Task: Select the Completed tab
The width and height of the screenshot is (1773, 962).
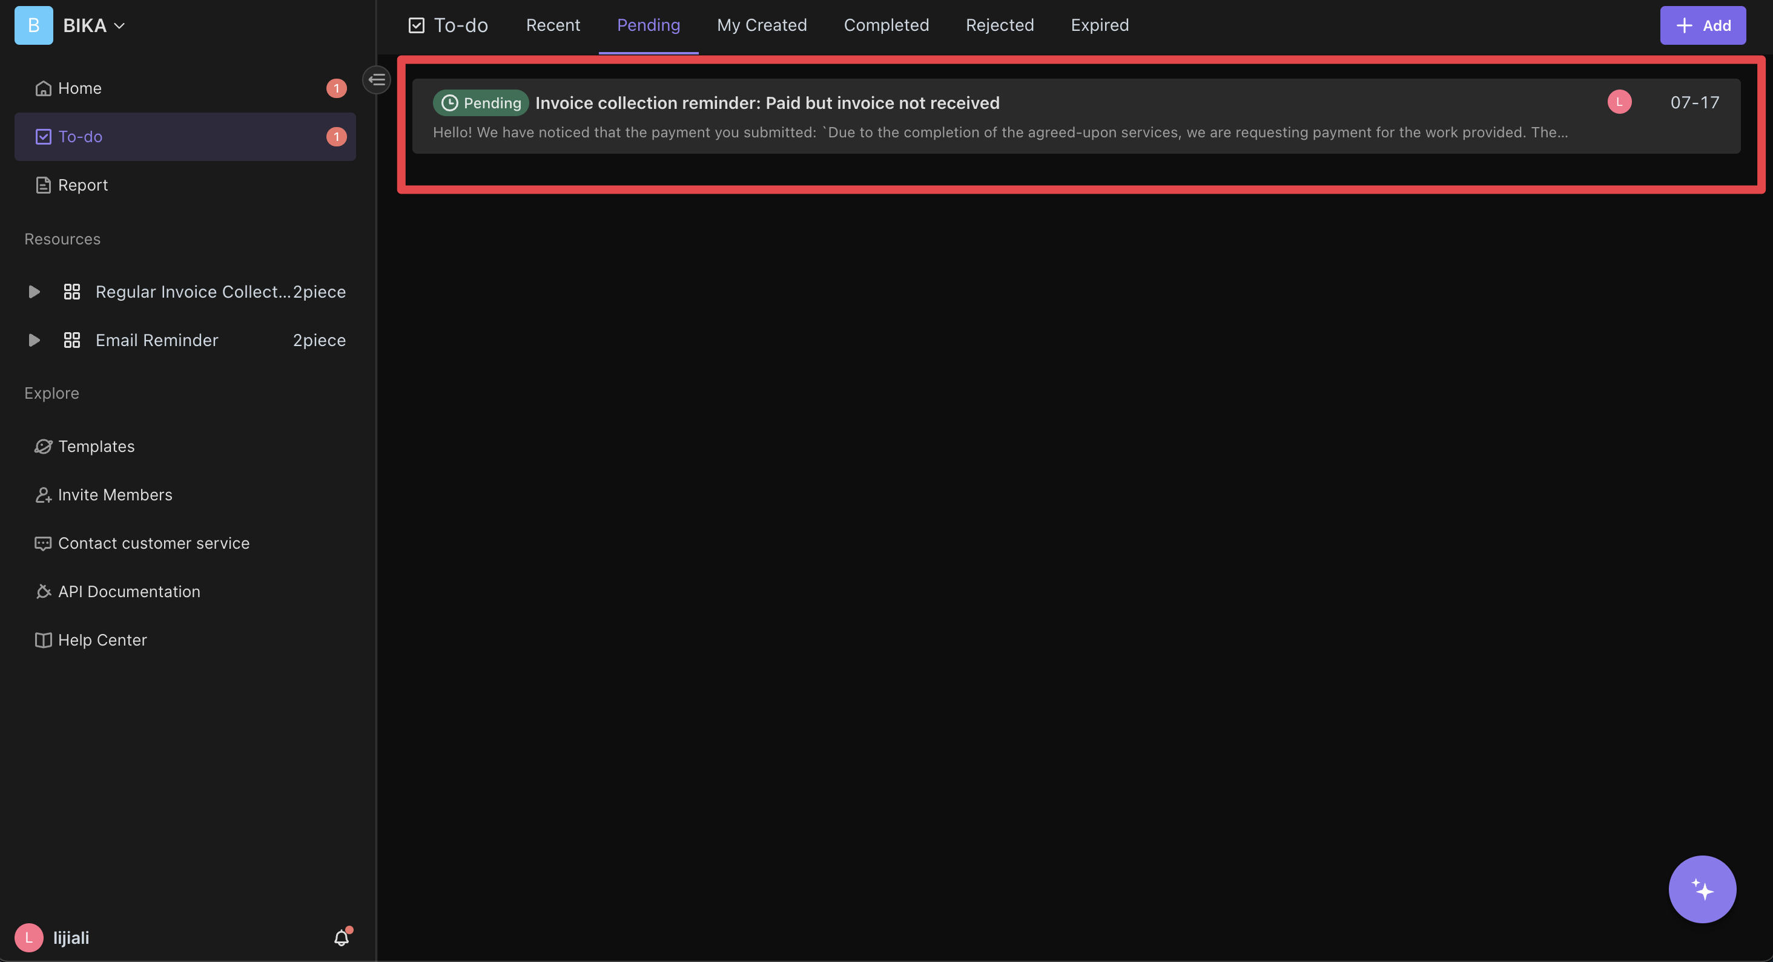Action: tap(885, 25)
